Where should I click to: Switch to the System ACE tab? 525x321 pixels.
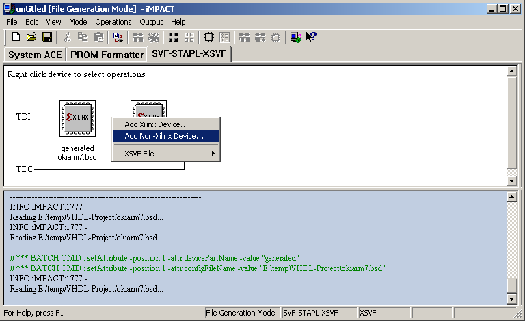35,55
